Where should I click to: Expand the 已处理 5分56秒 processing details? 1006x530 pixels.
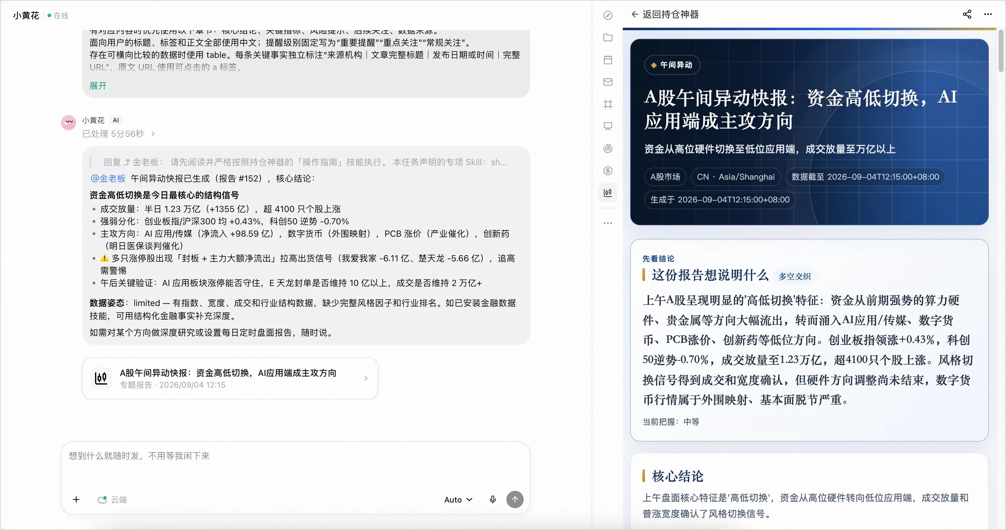(x=119, y=134)
